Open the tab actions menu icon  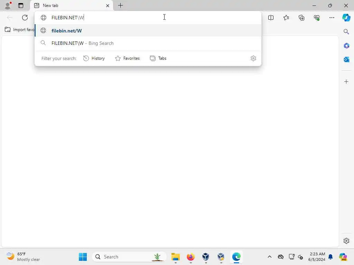pyautogui.click(x=21, y=6)
